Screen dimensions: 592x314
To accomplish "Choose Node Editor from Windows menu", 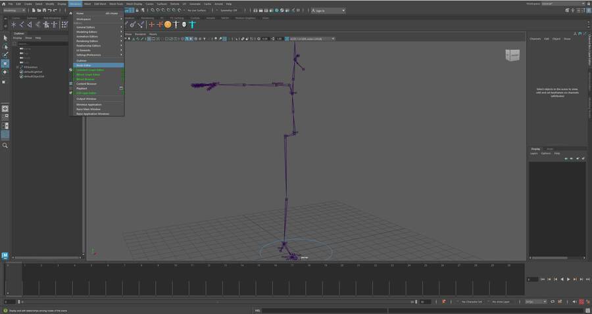I will [98, 65].
